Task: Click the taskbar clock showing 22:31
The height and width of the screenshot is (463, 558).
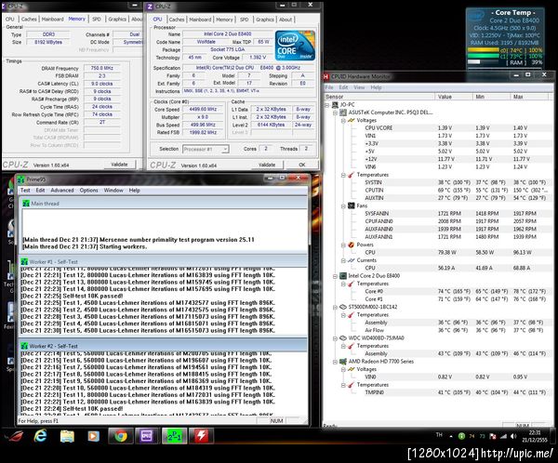Action: click(535, 436)
